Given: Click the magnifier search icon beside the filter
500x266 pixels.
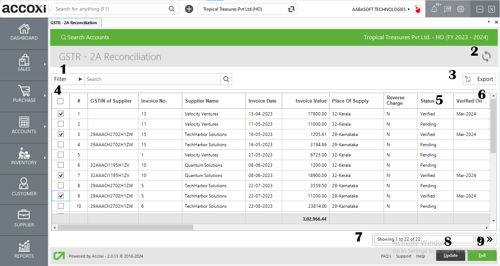Looking at the screenshot, I should pyautogui.click(x=226, y=79).
